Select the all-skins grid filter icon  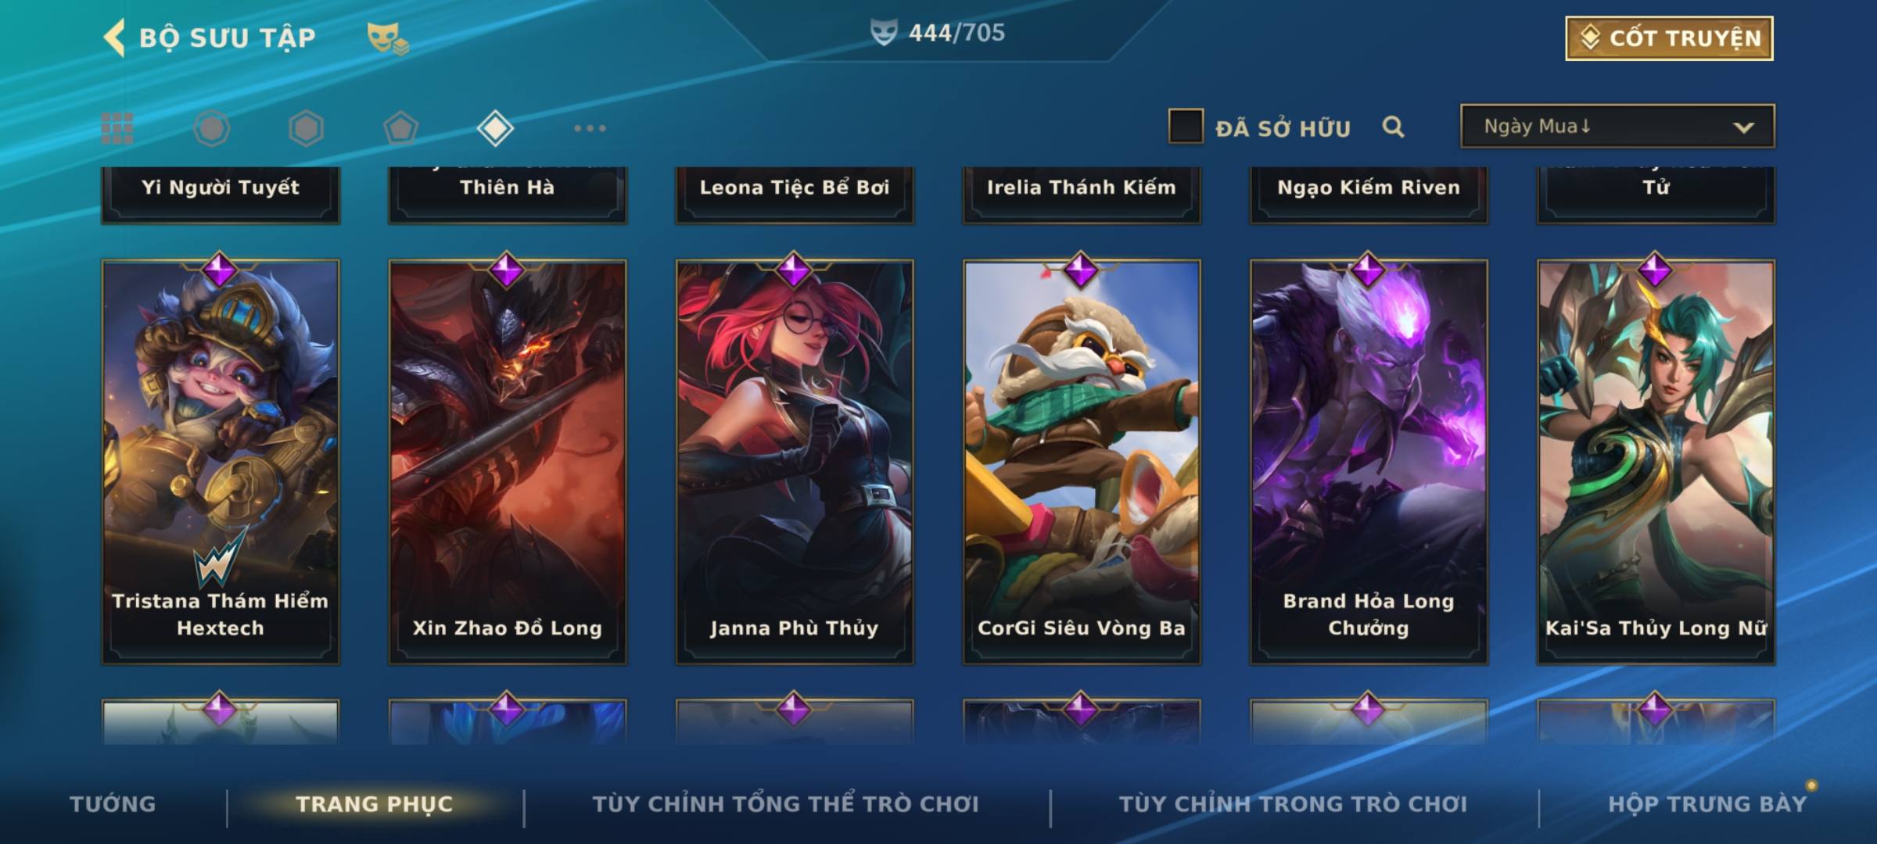tap(117, 128)
